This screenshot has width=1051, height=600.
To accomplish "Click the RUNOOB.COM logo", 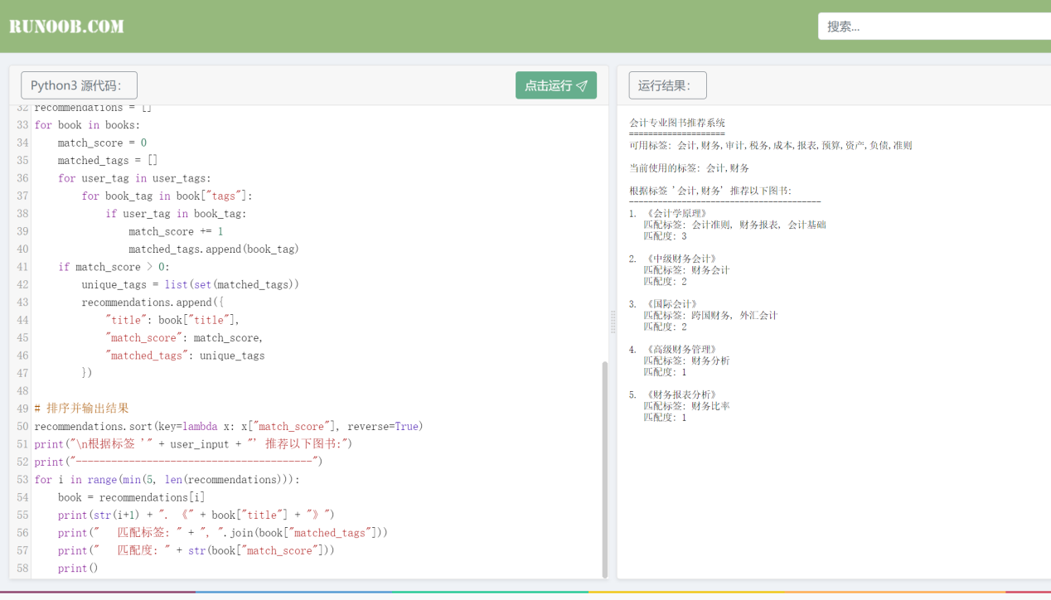I will [x=66, y=27].
